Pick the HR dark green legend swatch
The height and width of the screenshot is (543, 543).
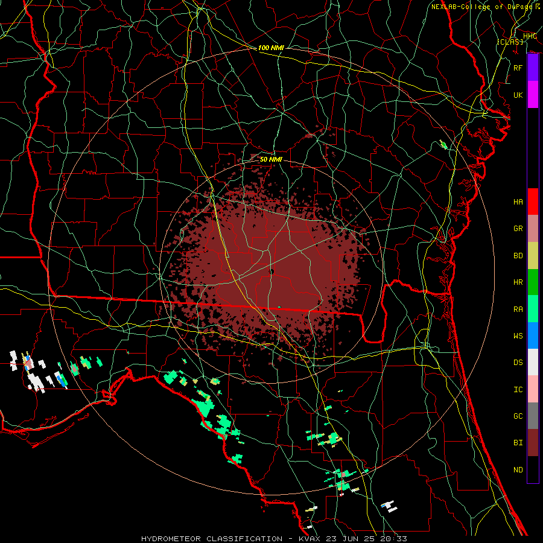point(533,282)
